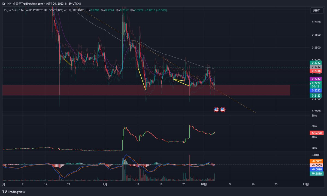Screen dimensions: 327x196
Task: Click the 0.2274 high price value in the header
Action: click(x=110, y=10)
